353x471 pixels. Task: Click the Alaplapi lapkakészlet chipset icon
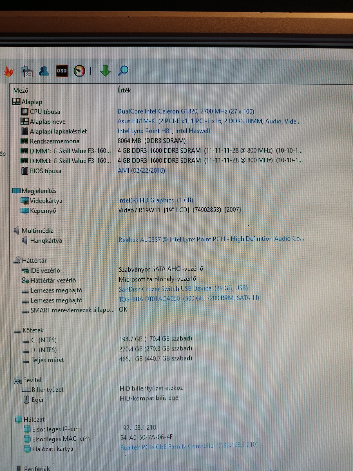[x=25, y=131]
